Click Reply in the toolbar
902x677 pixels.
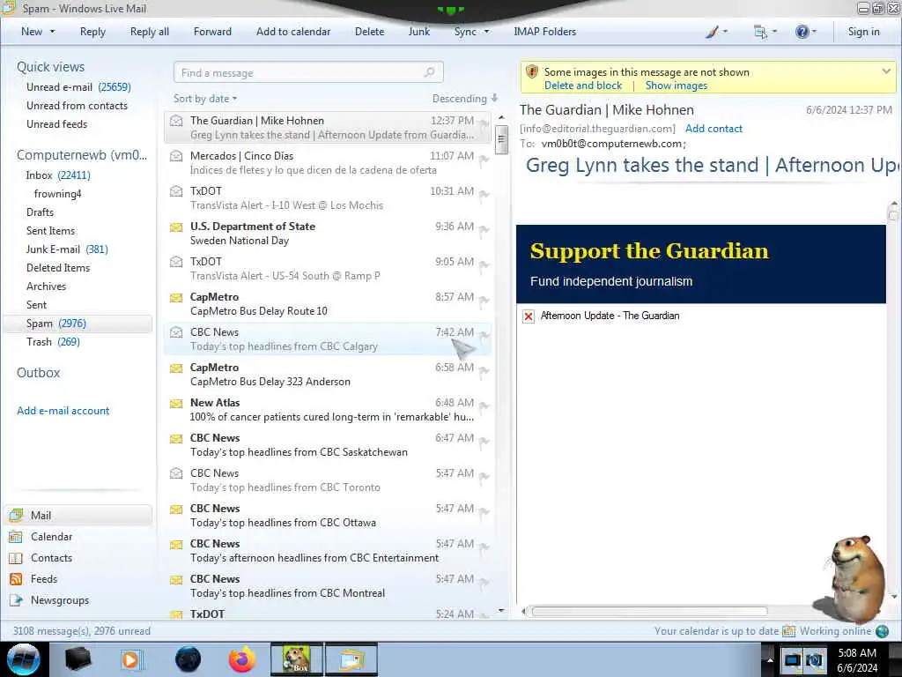click(x=92, y=32)
